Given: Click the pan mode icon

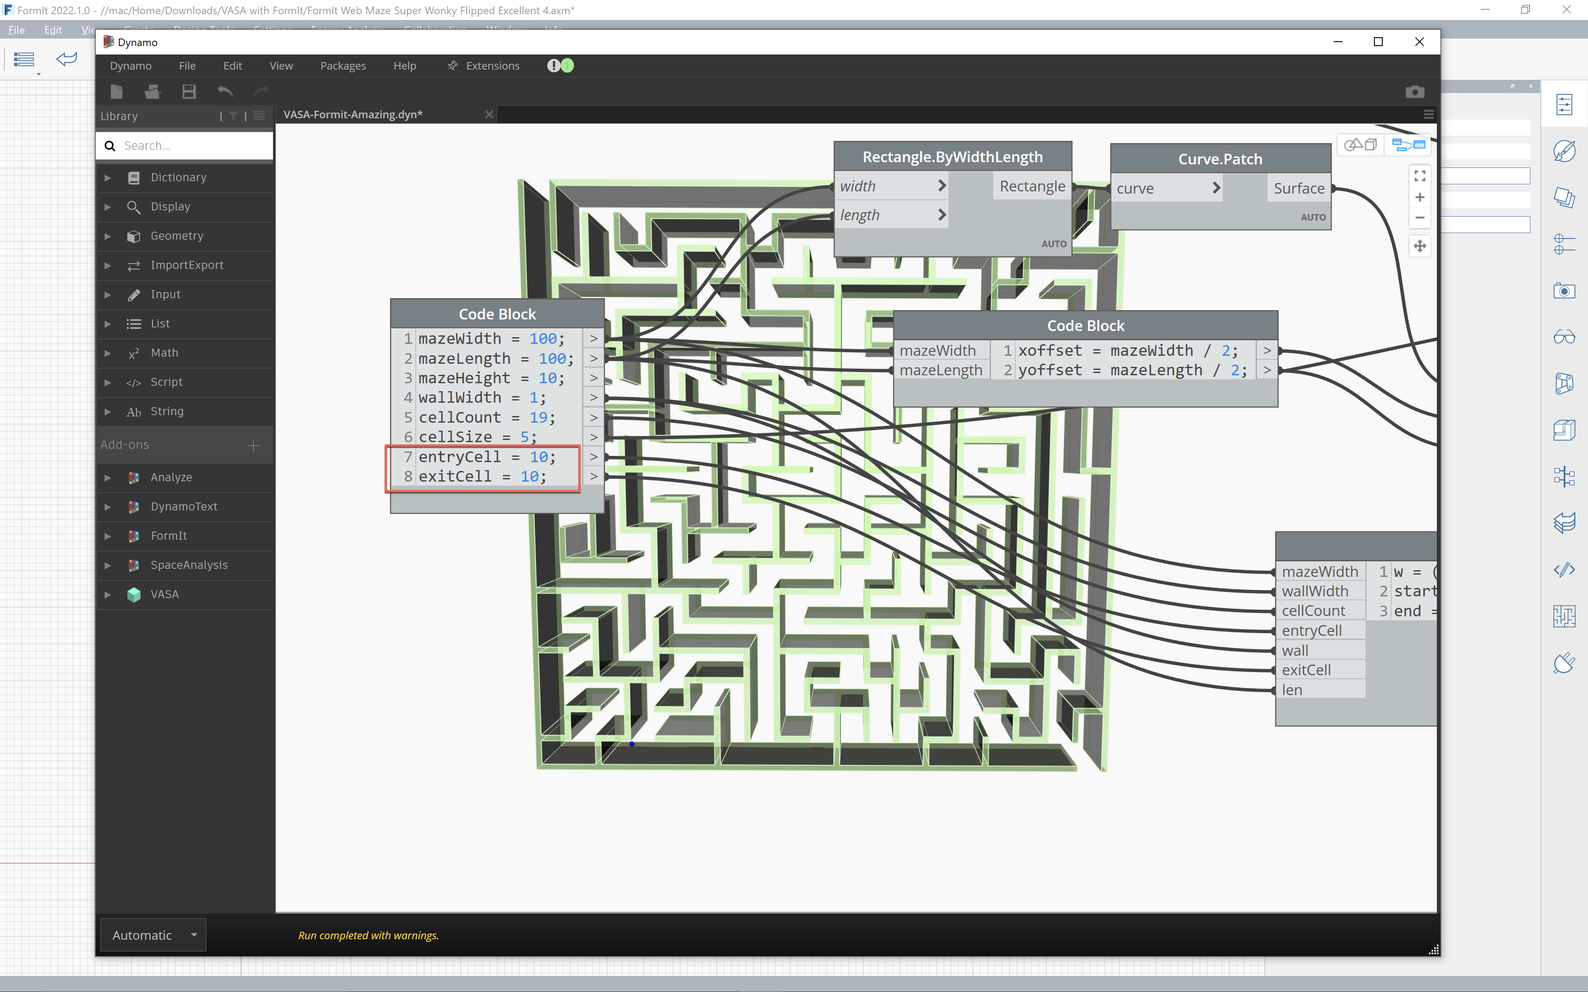Looking at the screenshot, I should pos(1419,246).
